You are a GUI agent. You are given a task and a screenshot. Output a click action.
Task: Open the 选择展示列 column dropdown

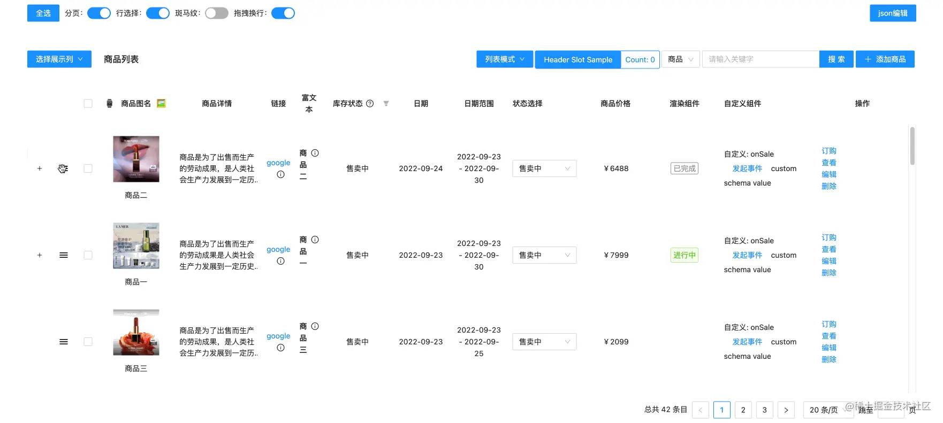click(x=59, y=59)
